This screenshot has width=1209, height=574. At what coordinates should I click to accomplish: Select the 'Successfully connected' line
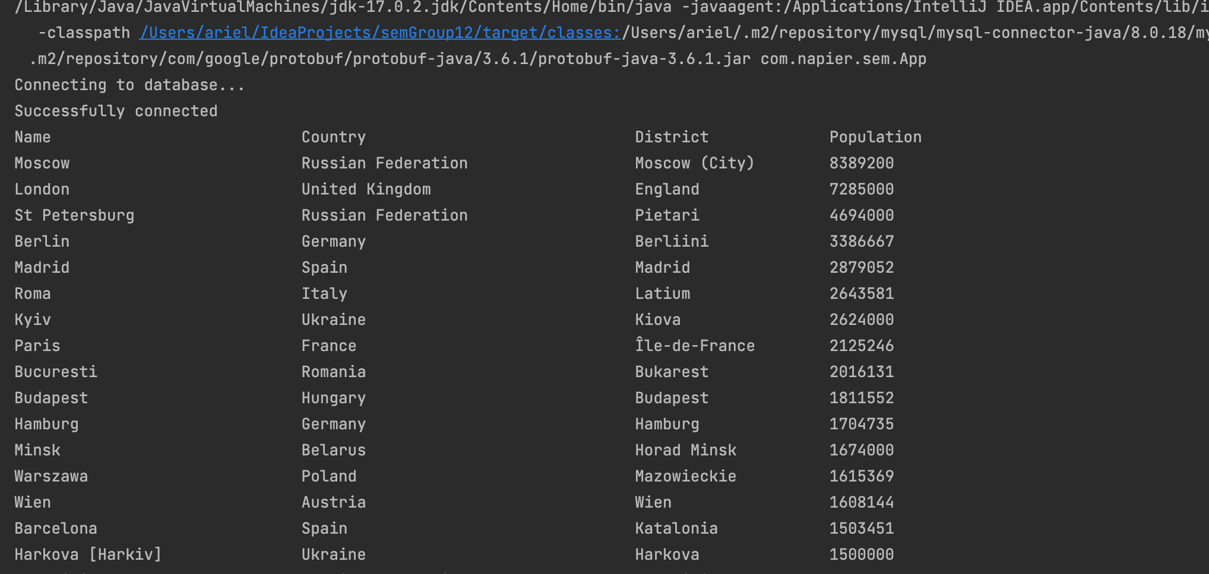pyautogui.click(x=116, y=111)
